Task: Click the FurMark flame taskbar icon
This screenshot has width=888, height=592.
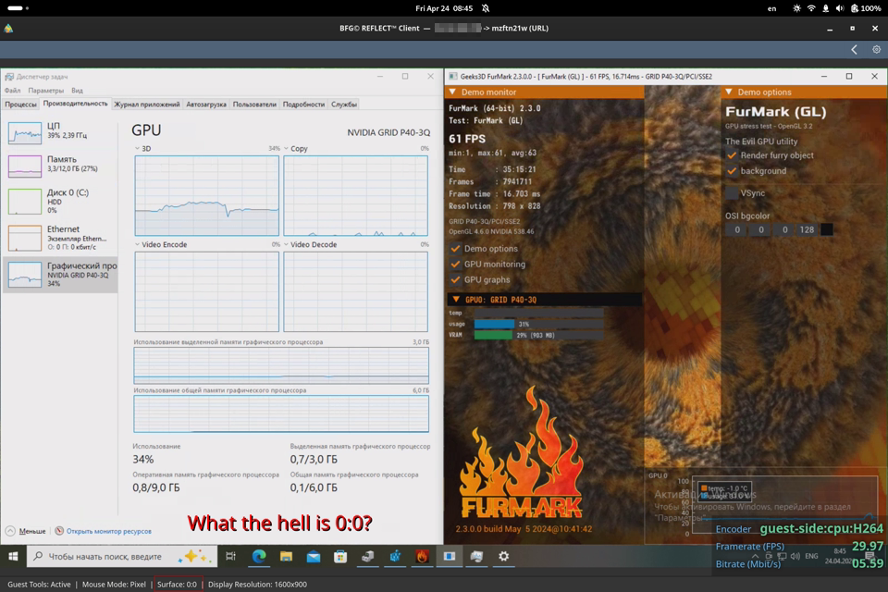Action: [422, 556]
